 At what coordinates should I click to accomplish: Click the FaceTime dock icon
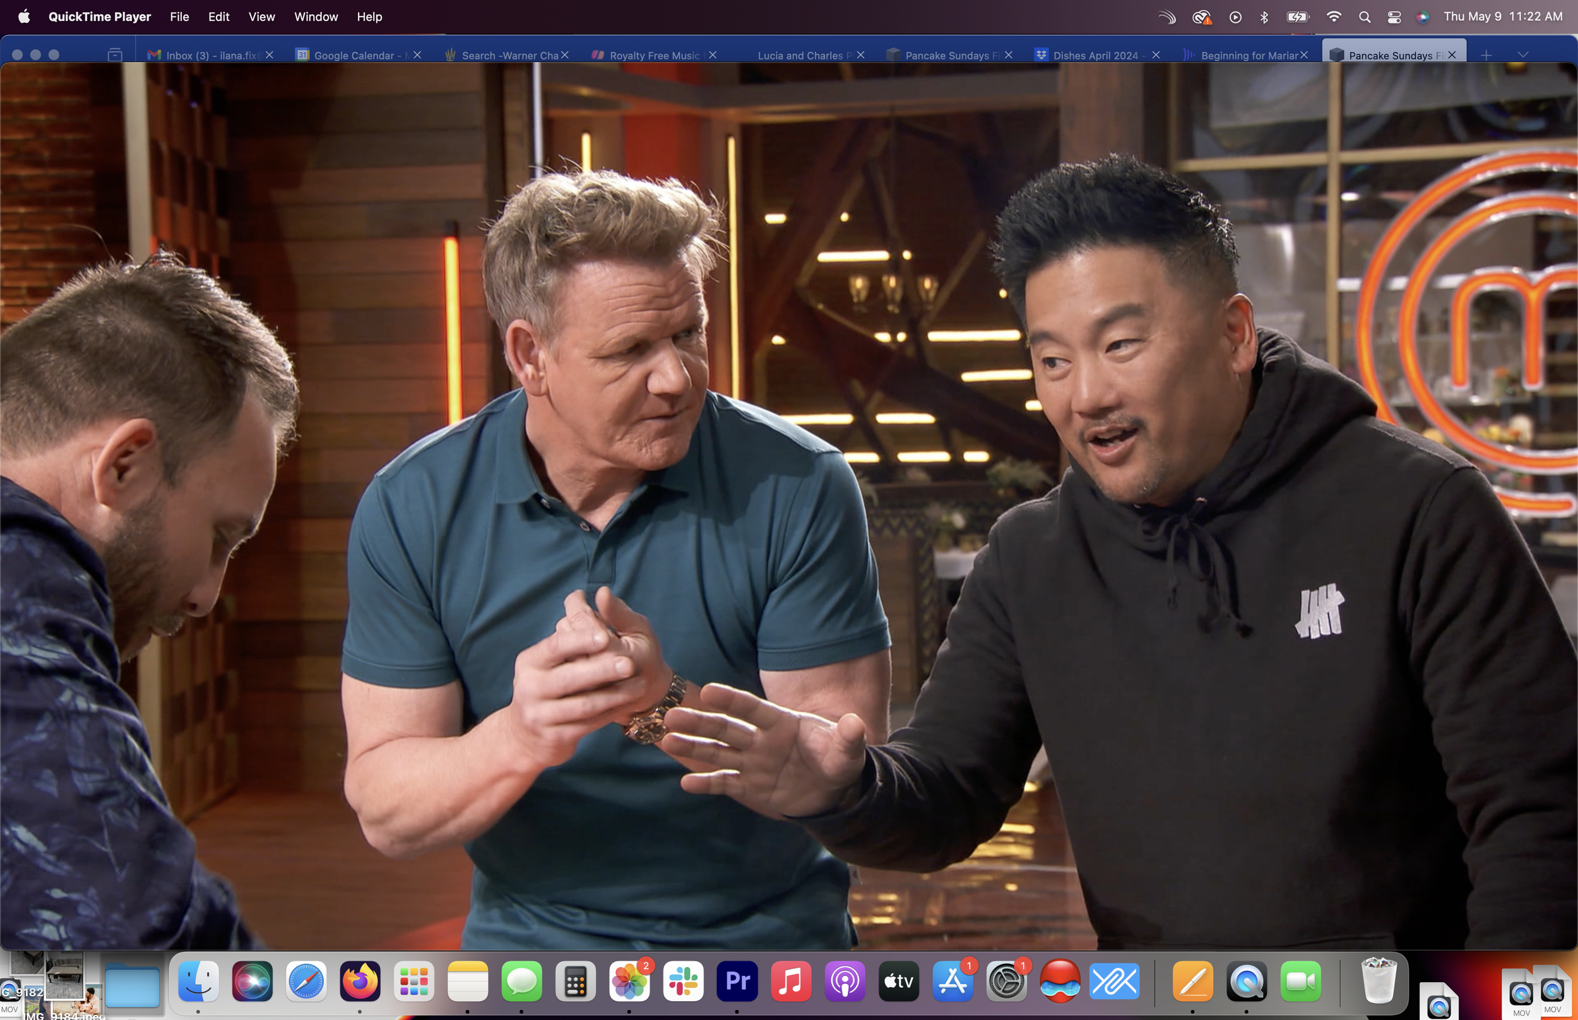point(1300,981)
